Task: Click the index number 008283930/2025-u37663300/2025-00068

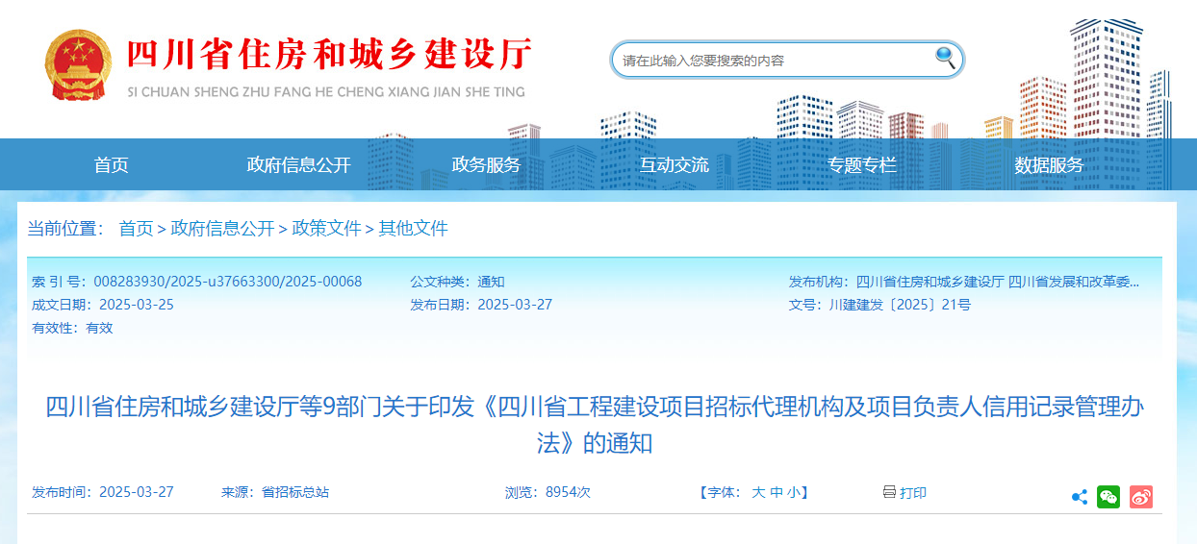Action: [x=227, y=282]
